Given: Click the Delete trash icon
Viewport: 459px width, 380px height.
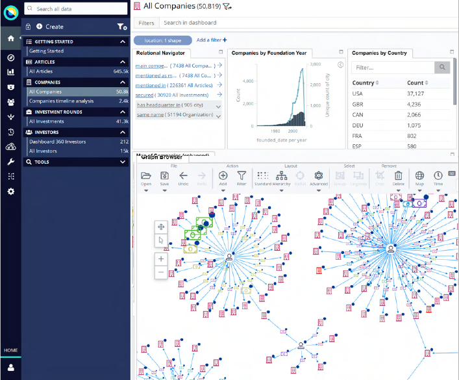Looking at the screenshot, I should click(399, 175).
